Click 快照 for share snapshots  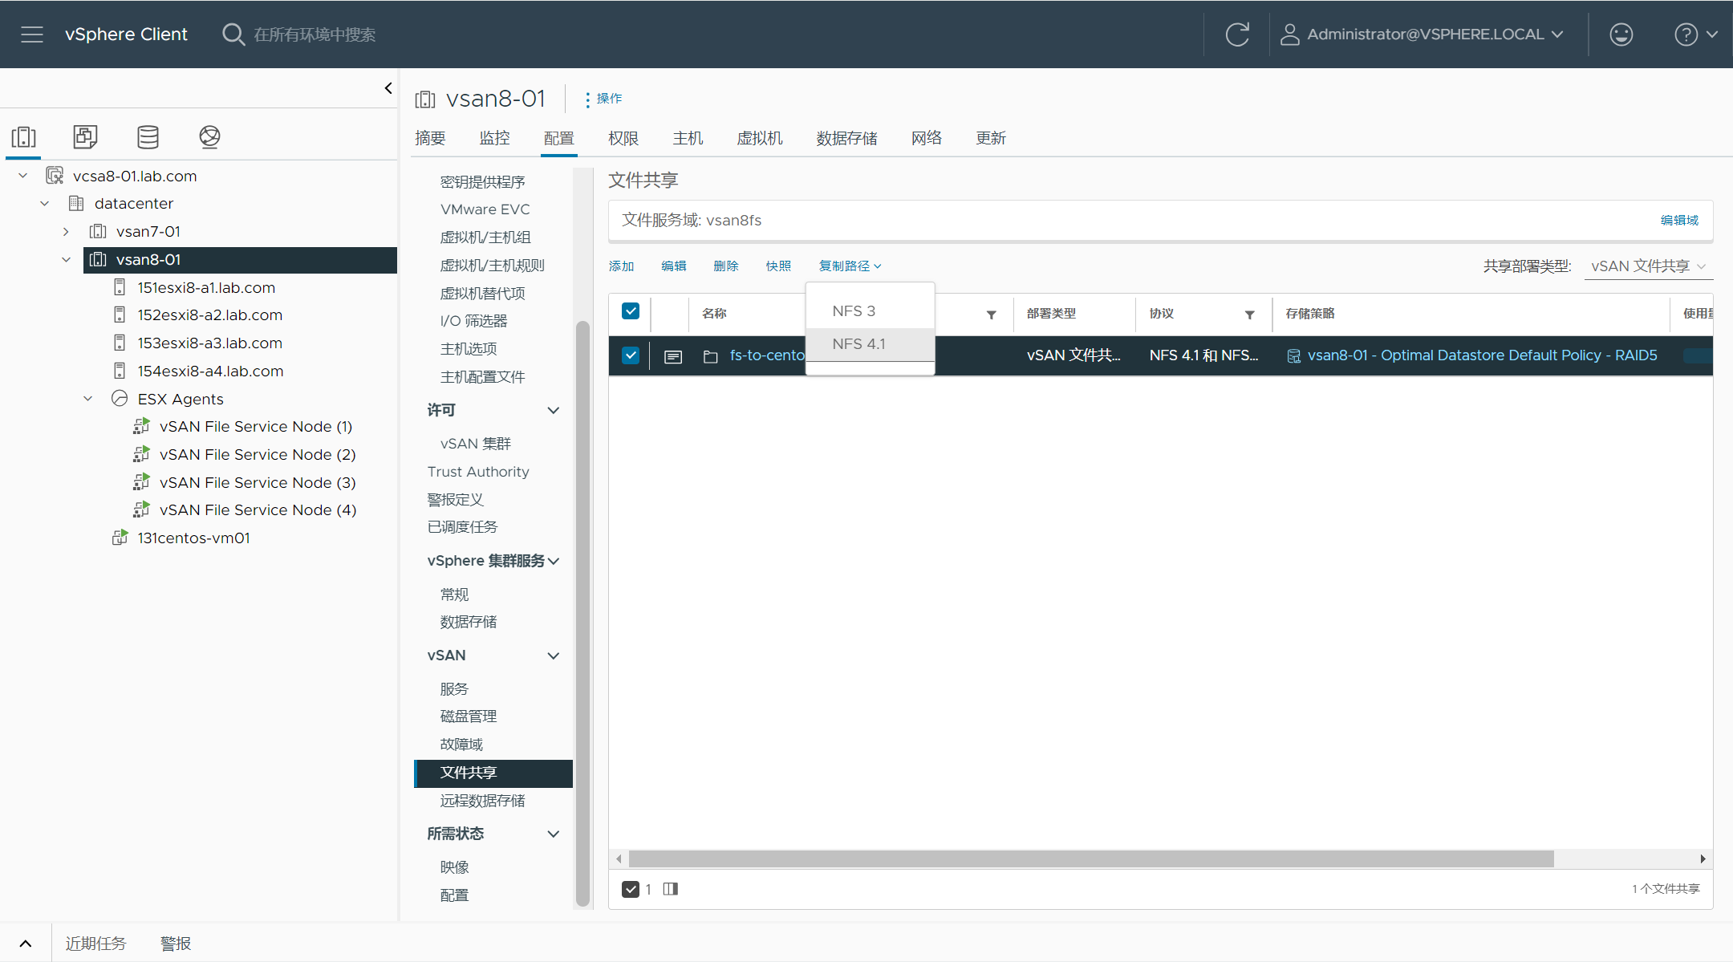[x=778, y=266]
